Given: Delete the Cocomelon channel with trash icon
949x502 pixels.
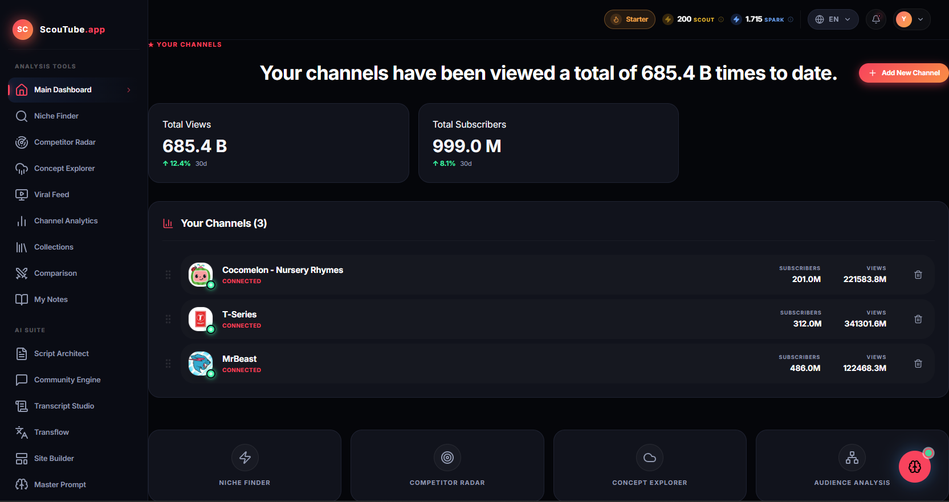Looking at the screenshot, I should (x=918, y=275).
